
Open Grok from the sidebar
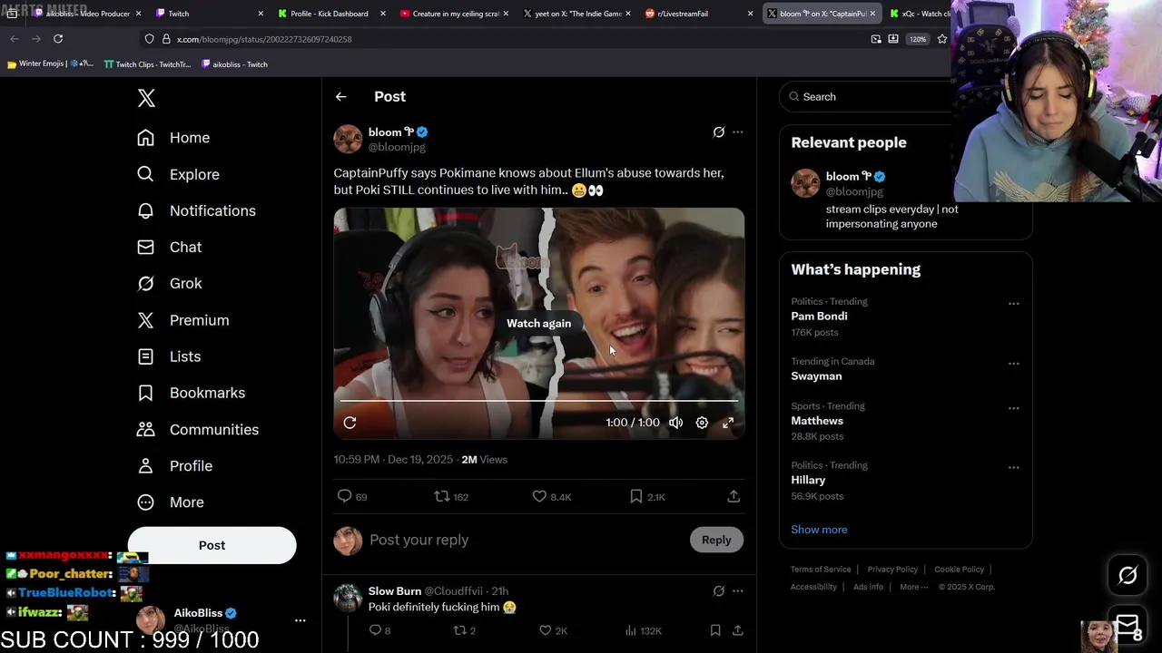169,283
